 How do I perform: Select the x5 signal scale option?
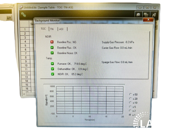[x=130, y=107]
